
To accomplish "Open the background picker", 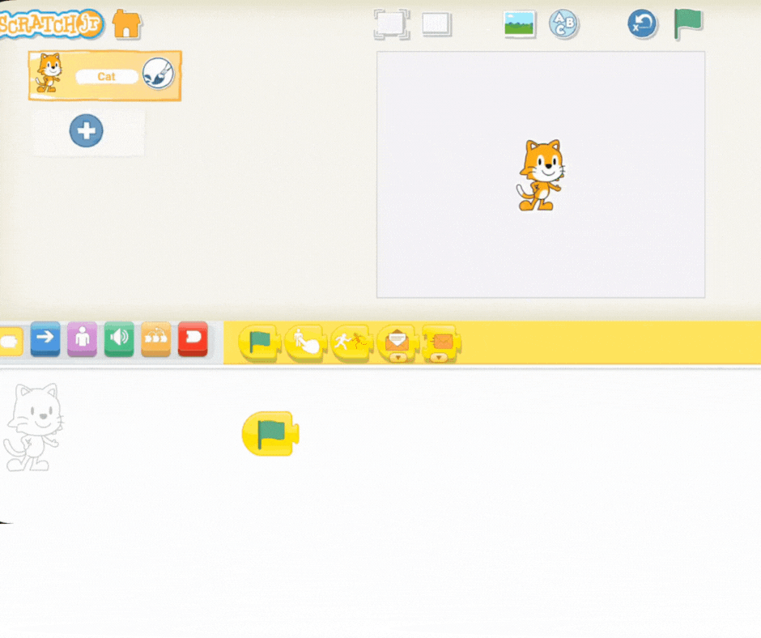I will coord(519,24).
